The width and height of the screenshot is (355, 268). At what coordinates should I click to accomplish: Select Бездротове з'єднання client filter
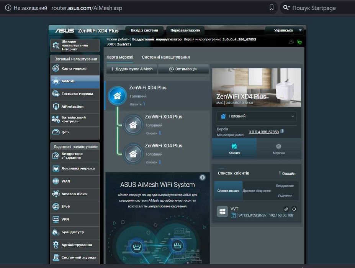(285, 191)
